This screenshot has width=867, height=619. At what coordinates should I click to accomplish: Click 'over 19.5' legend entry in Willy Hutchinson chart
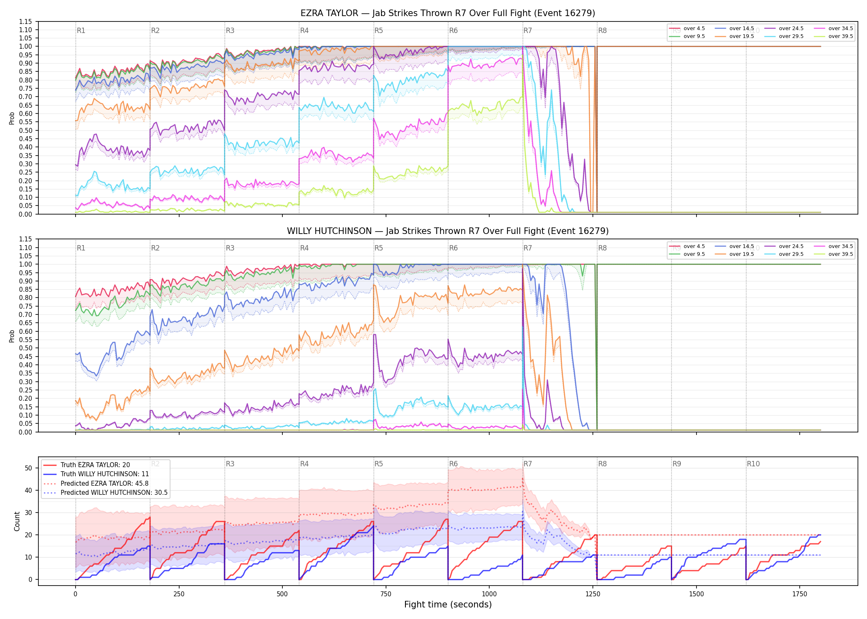pos(734,254)
